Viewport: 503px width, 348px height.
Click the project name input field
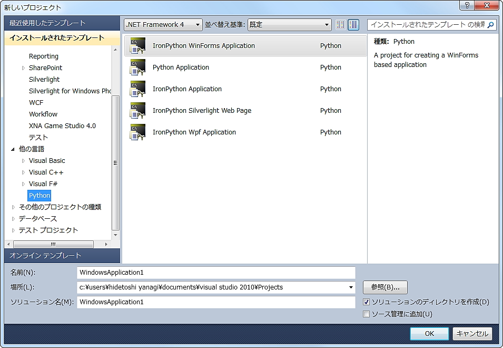216,273
